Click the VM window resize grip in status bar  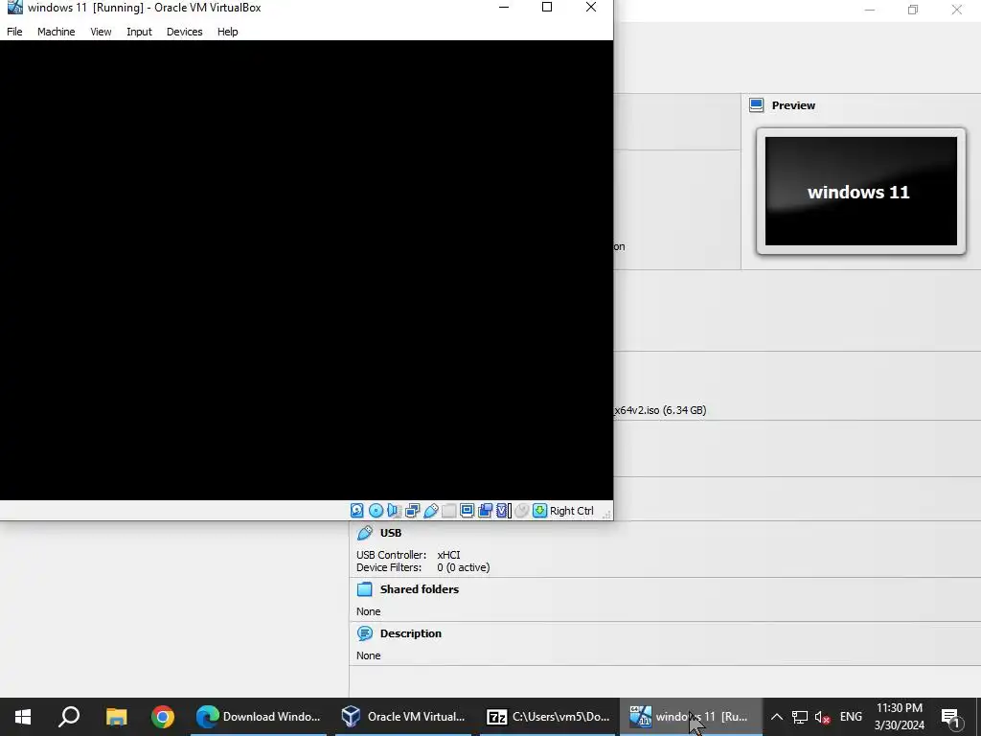(x=605, y=514)
